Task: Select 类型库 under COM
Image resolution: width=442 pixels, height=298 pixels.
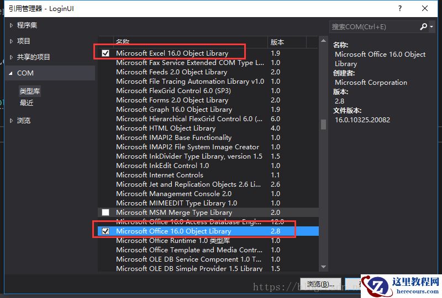Action: coord(30,91)
